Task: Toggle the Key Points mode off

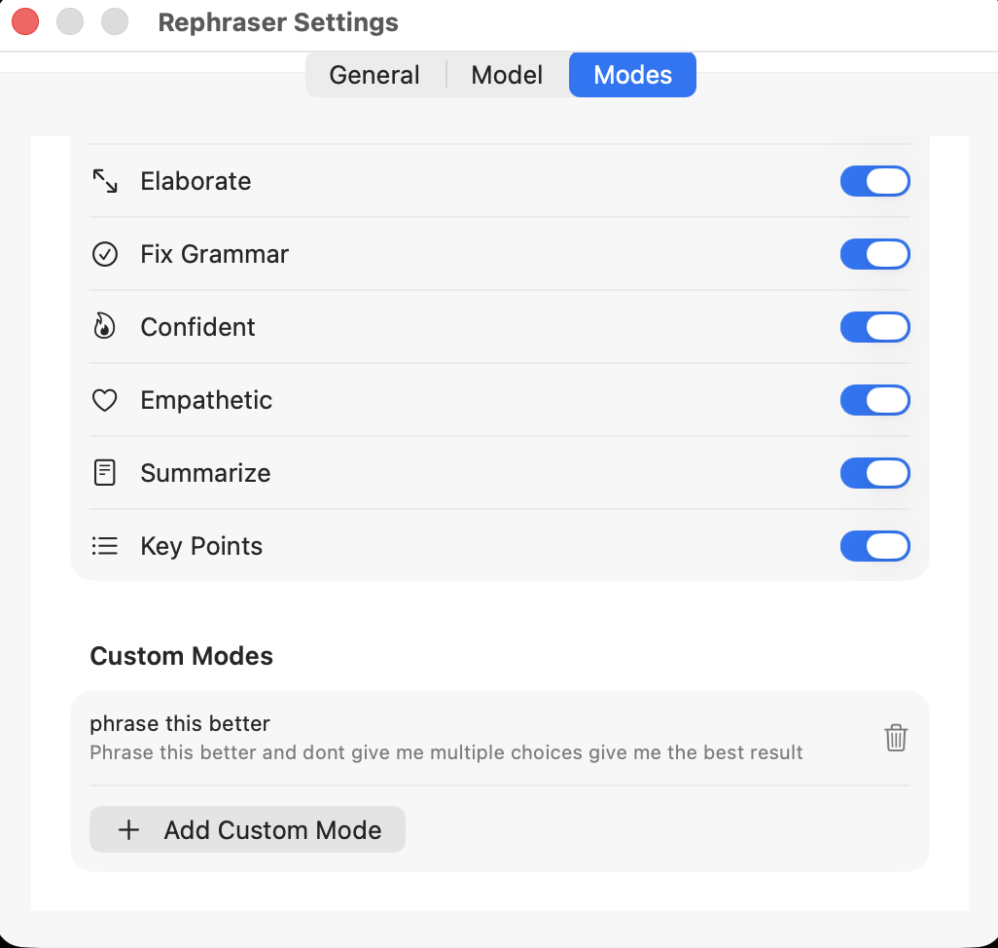Action: click(874, 545)
